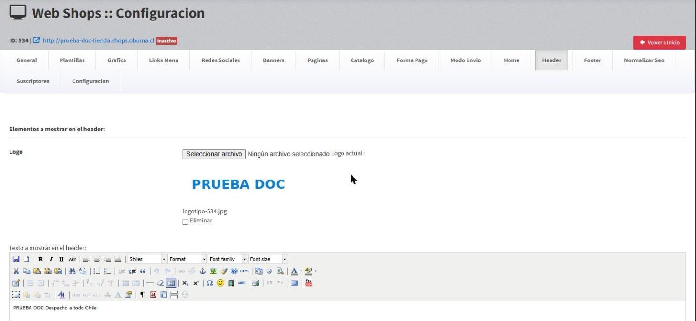
Task: Apply the current text color A button
Action: 294,271
